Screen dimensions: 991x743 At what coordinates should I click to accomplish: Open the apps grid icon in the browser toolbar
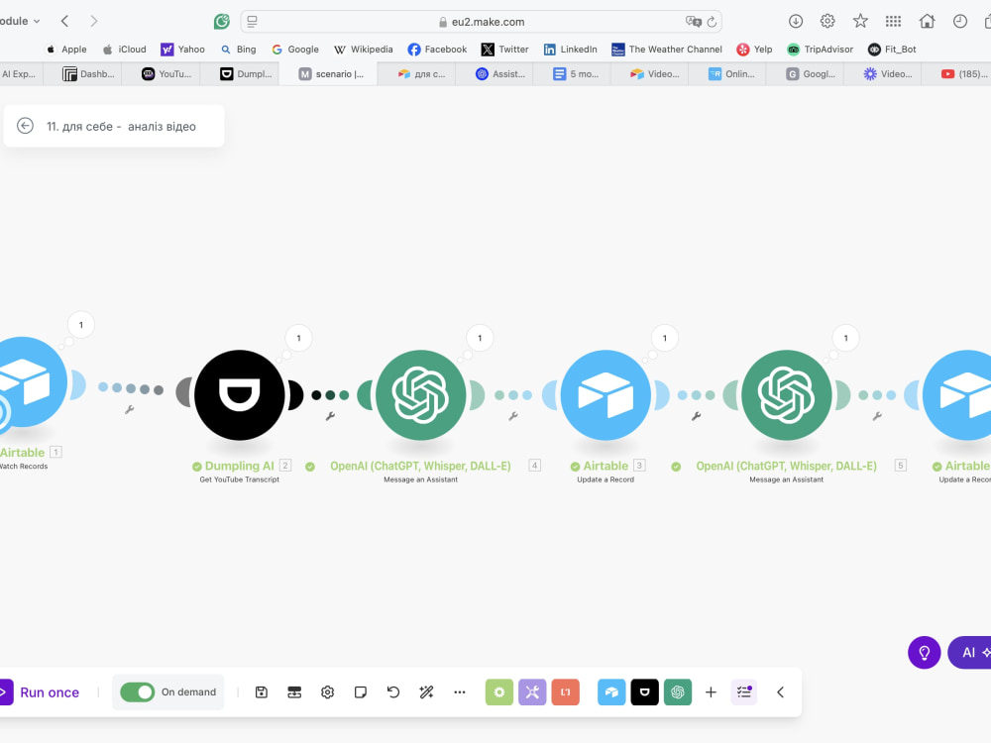coord(893,22)
